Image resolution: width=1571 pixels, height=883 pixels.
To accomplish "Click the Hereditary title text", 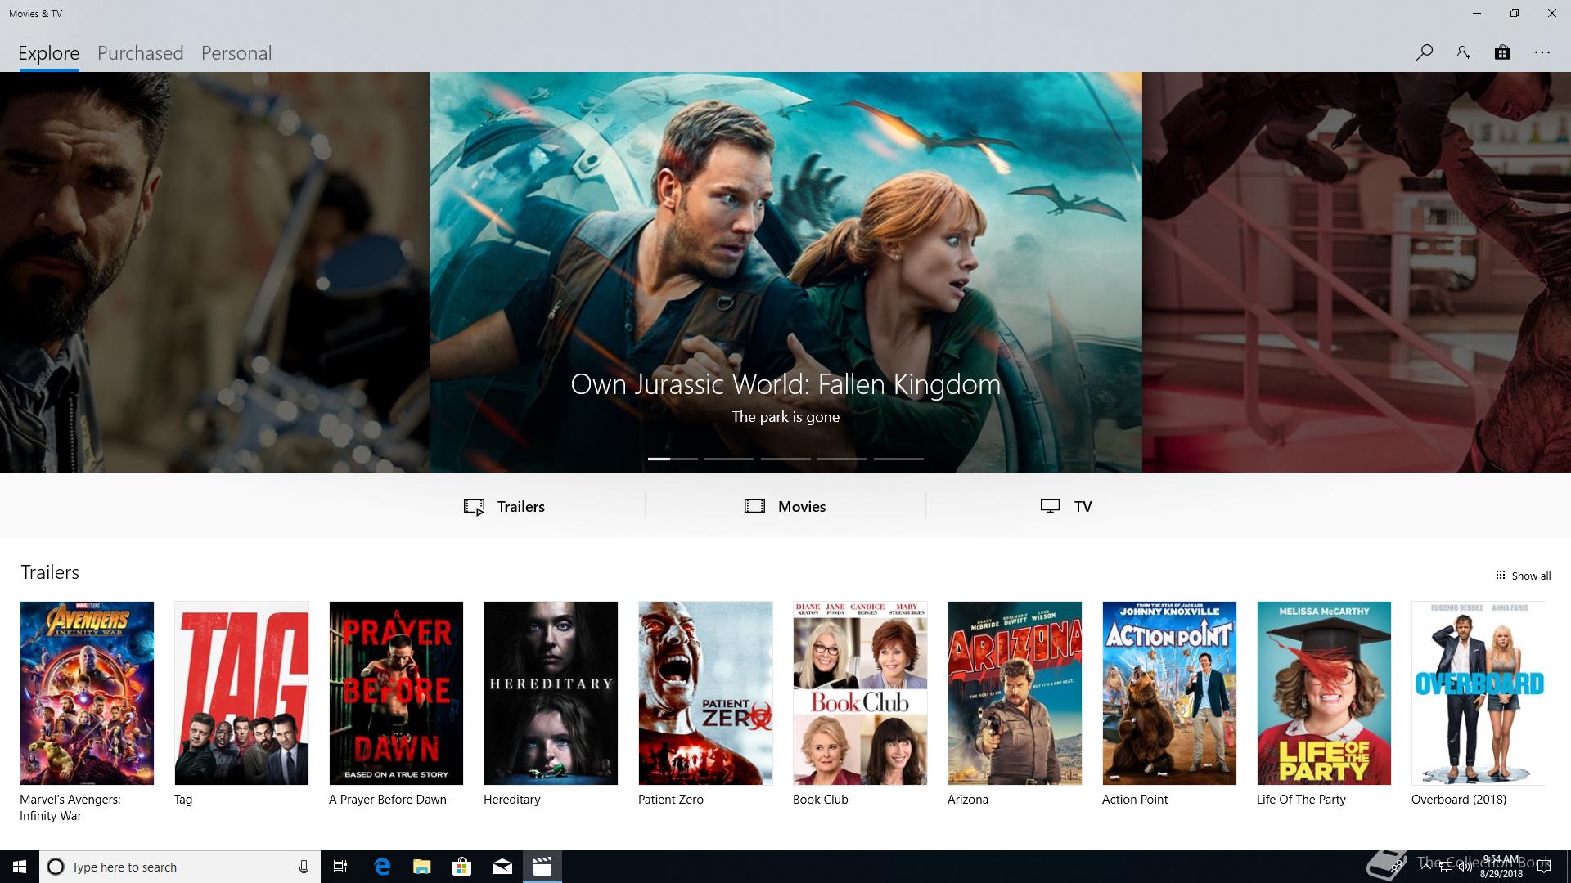I will tap(512, 800).
